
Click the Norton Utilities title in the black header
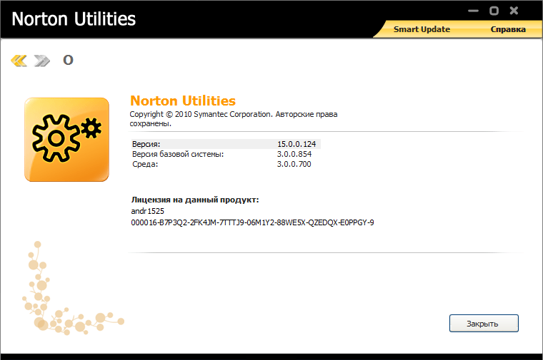74,19
